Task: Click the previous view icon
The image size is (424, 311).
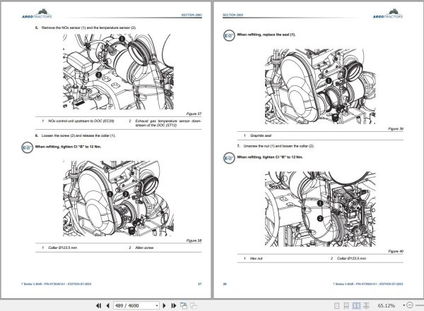Action: coord(184,305)
